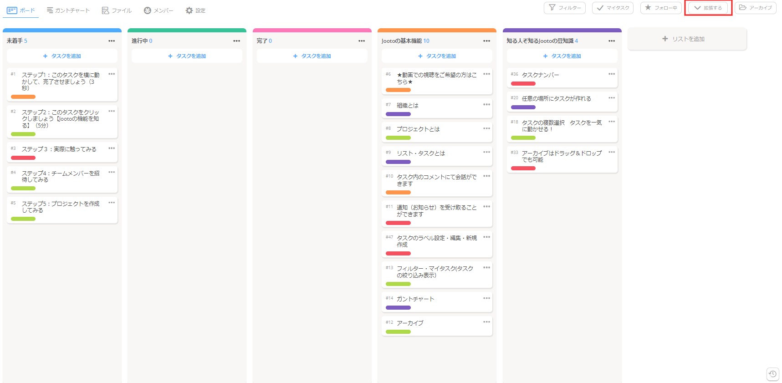The image size is (782, 383).
Task: Open three-dot menu on リスト・タスクとは card
Action: click(486, 152)
